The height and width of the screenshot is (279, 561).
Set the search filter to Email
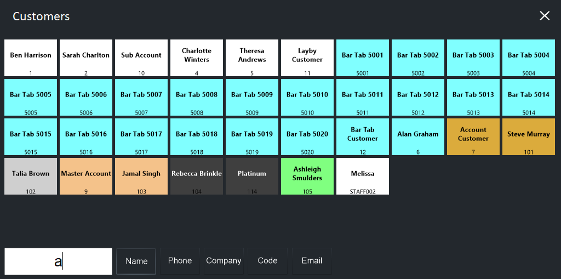(x=312, y=261)
